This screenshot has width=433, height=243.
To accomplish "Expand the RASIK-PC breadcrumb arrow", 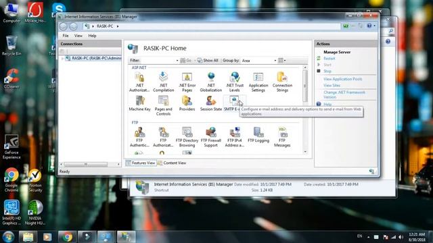I will coord(118,26).
